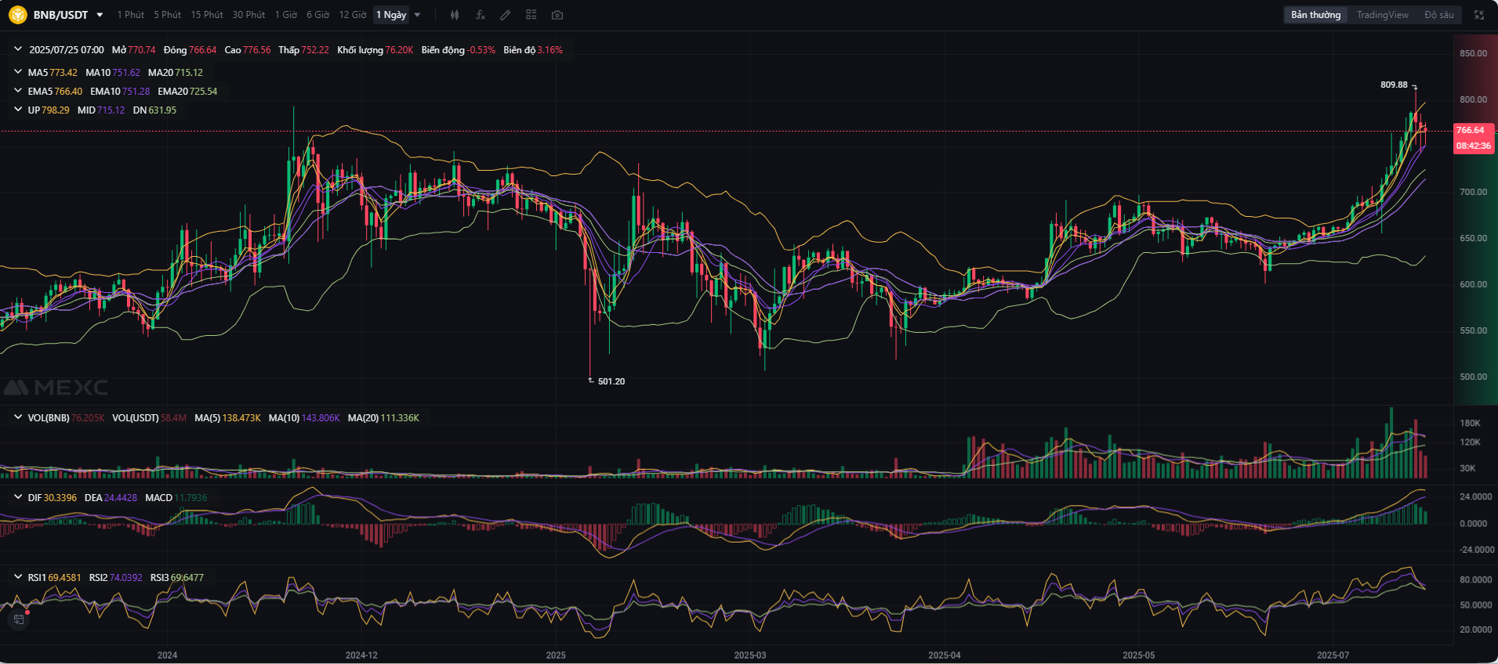Click the 180K volume axis label
This screenshot has width=1498, height=664.
[1470, 423]
